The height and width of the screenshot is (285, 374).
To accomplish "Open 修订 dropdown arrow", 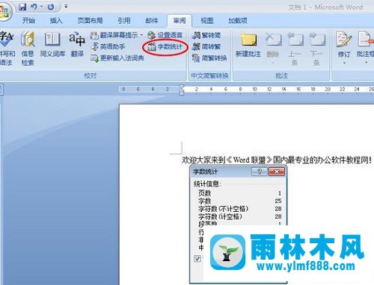I will tap(344, 63).
